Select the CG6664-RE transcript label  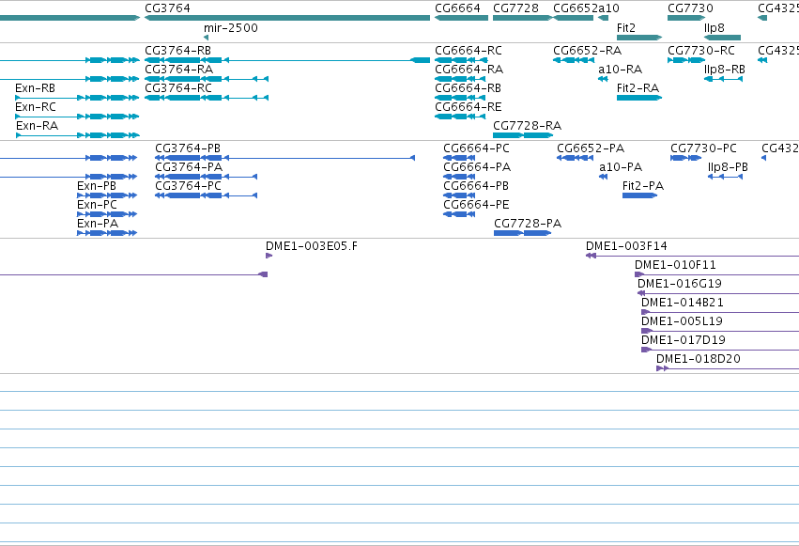pos(469,107)
